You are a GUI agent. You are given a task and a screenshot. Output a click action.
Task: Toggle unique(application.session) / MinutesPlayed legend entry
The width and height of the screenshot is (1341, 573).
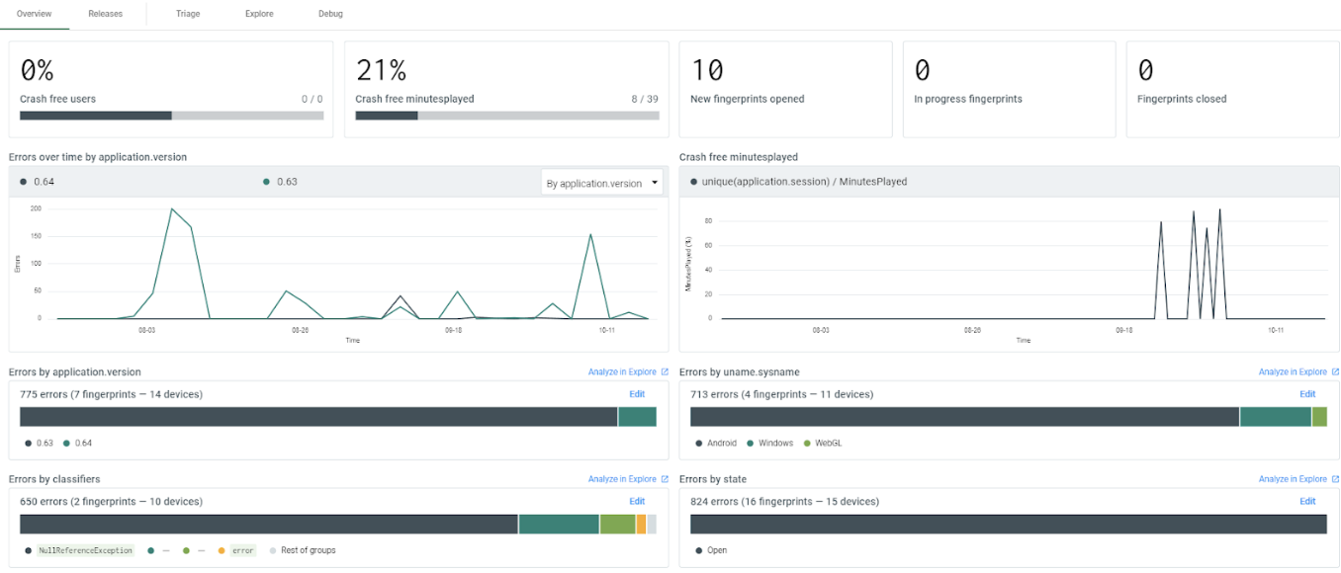pos(797,182)
